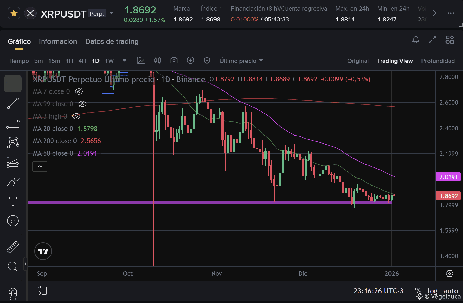Open chart settings hexagon icon

207,61
